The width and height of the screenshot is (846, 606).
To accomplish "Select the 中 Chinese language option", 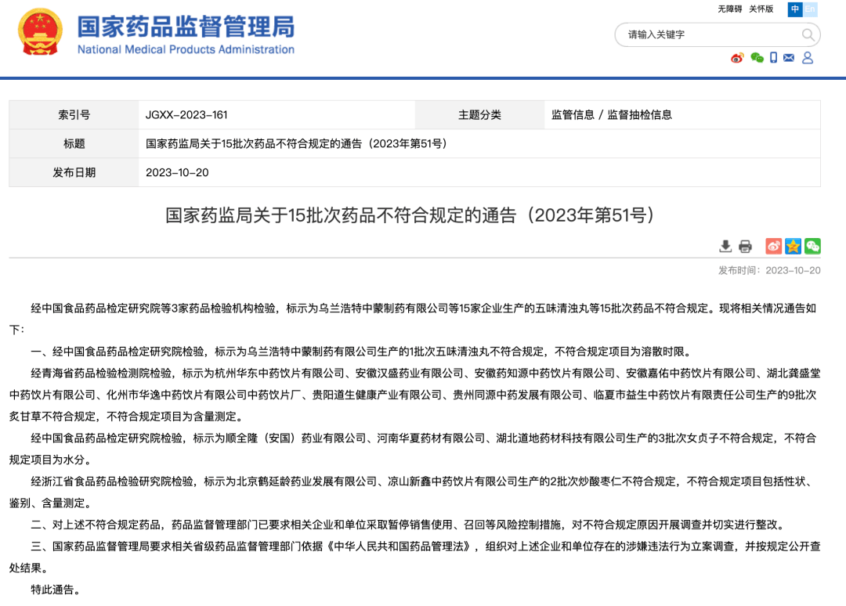I will 795,9.
